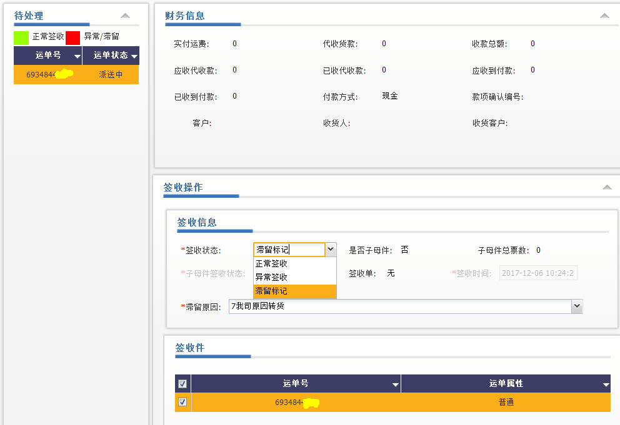Image resolution: width=620 pixels, height=425 pixels.
Task: Click the green 正常签收 legend swatch
Action: (x=21, y=37)
